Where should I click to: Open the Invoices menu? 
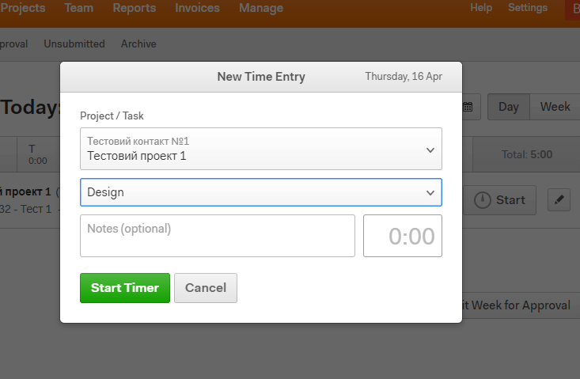197,8
